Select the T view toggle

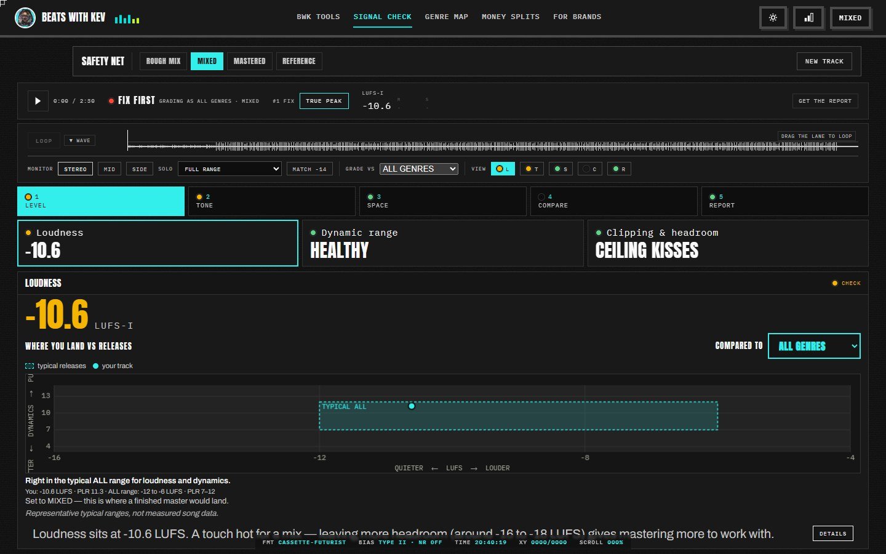(532, 169)
